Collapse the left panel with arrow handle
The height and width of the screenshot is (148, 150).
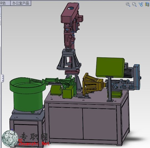click(2, 78)
